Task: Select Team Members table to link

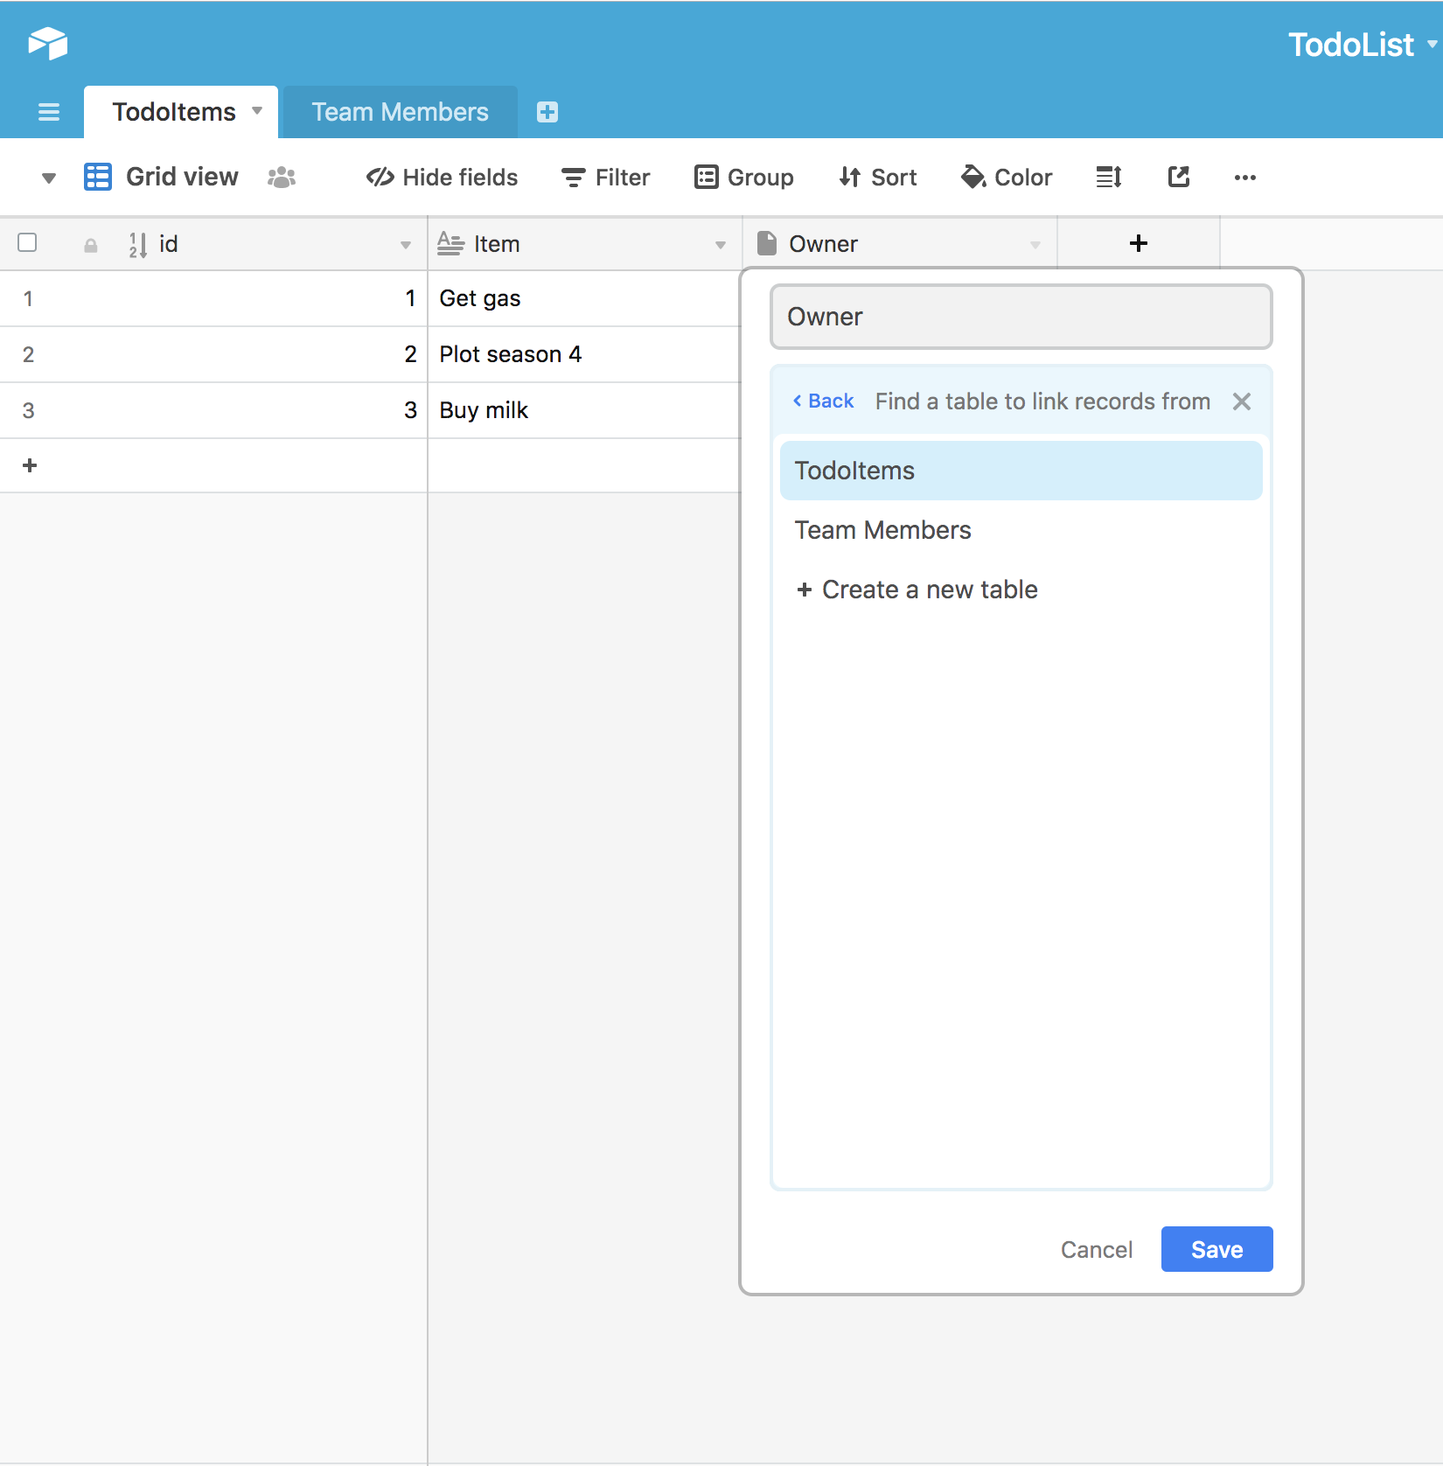Action: point(882,530)
